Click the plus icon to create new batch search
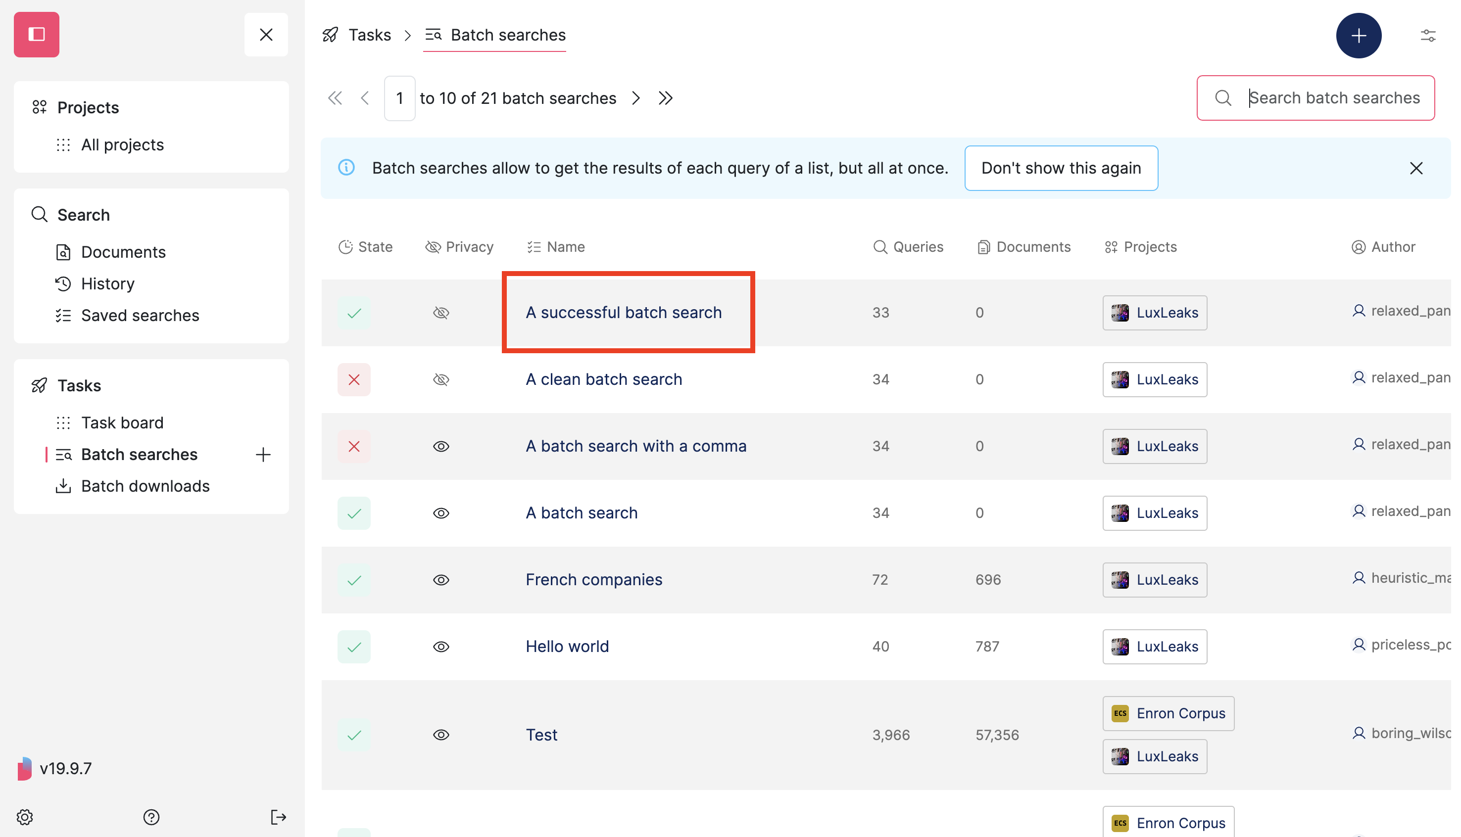Image resolution: width=1461 pixels, height=837 pixels. point(1359,35)
